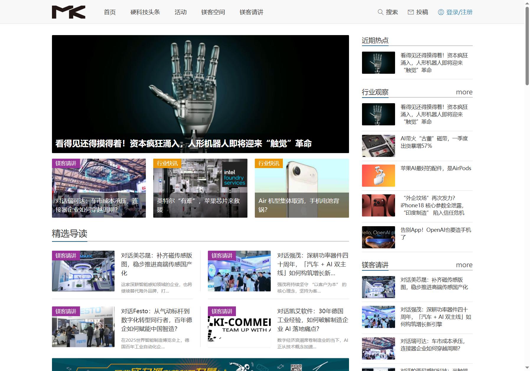This screenshot has height=371, width=530.
Task: Open the 对话瑞可达 card below banner
Action: pyautogui.click(x=99, y=188)
